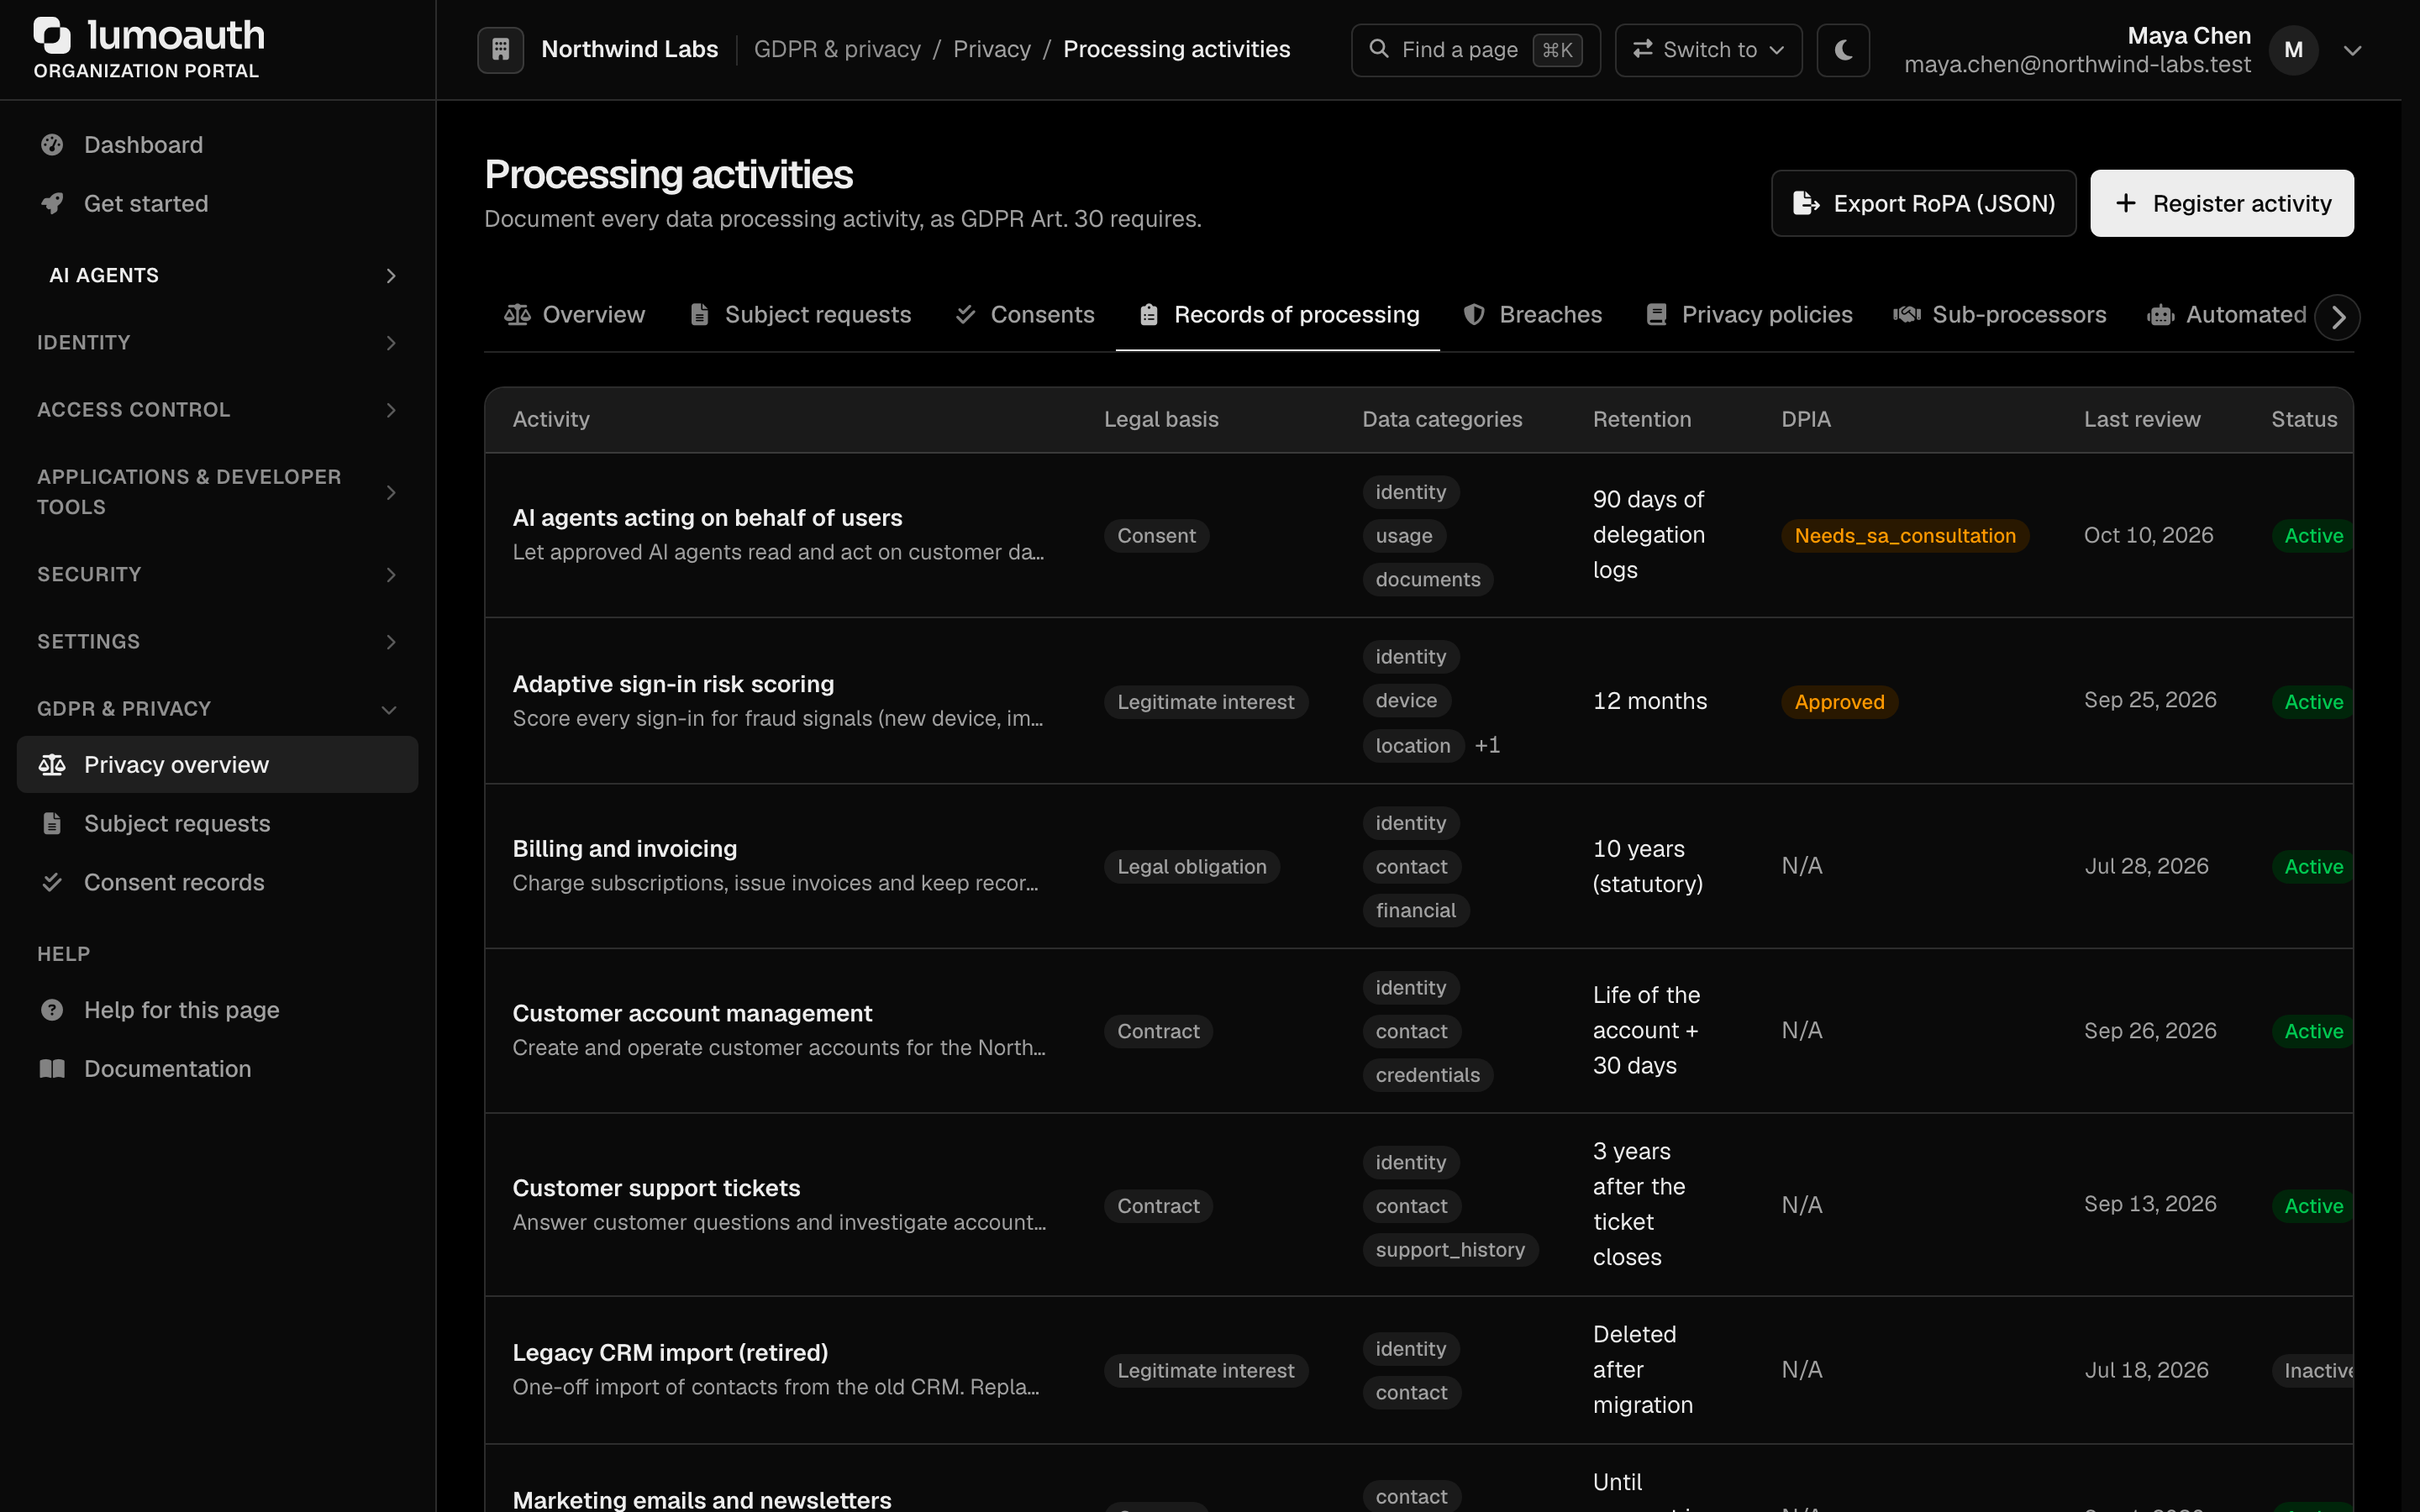The image size is (2420, 1512).
Task: Click the search magnifier icon
Action: pos(1379,49)
